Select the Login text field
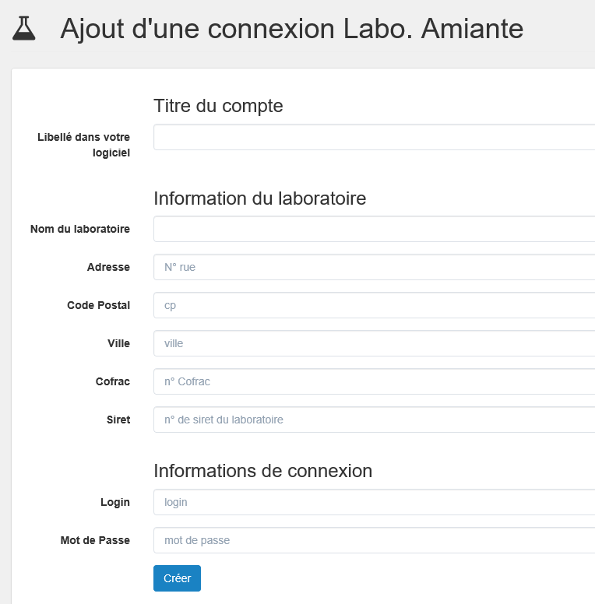Image resolution: width=595 pixels, height=604 pixels. point(374,502)
